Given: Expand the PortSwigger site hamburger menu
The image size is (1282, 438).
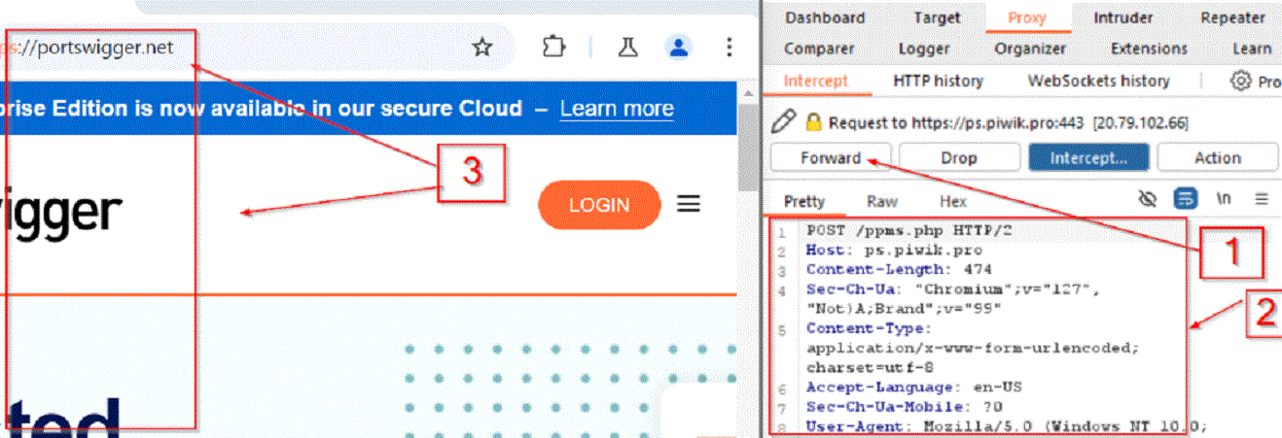Looking at the screenshot, I should (x=689, y=204).
